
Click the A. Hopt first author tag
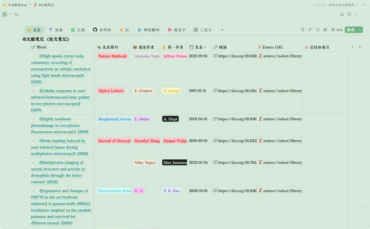click(x=170, y=119)
